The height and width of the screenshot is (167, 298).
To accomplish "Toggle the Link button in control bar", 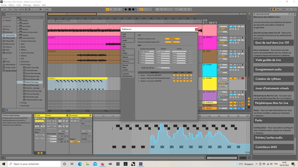I will 5,9.
